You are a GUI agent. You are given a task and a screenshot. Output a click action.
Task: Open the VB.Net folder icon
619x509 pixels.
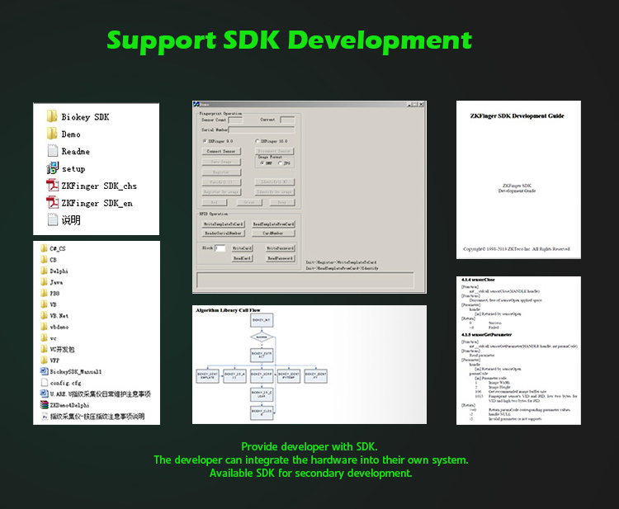pos(45,315)
